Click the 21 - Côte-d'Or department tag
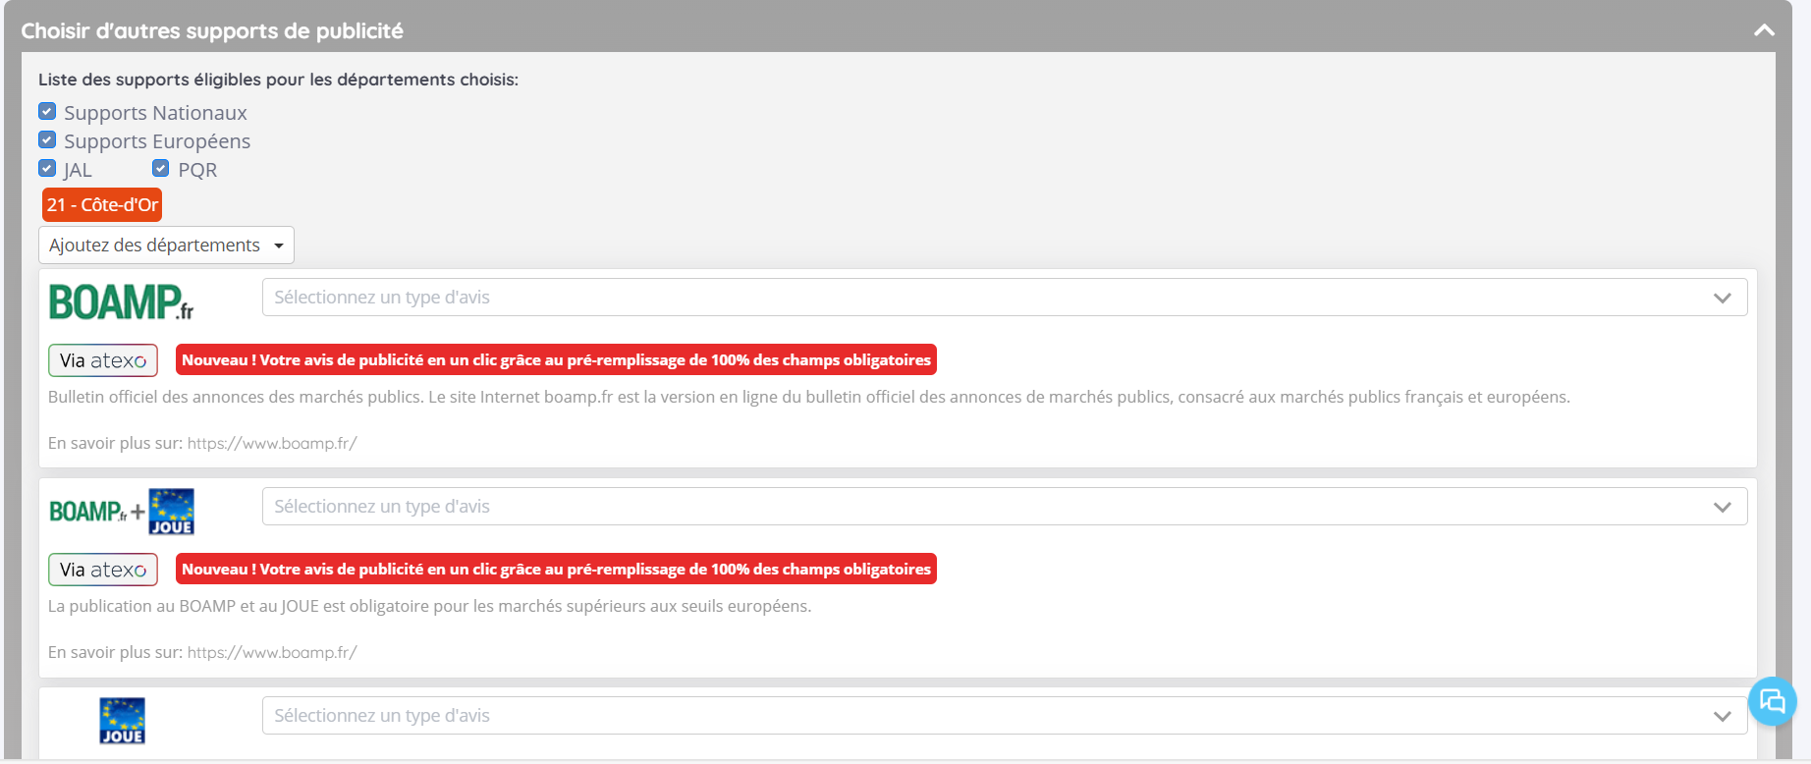Screen dimensions: 1811x764 pos(102,205)
